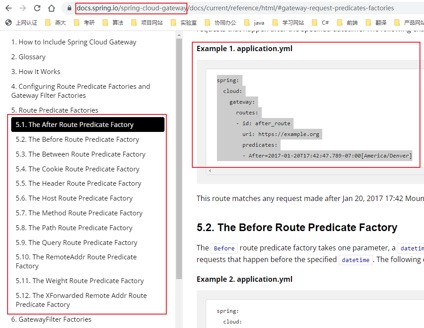Open the 实验室 bookmark folder
The width and height of the screenshot is (424, 328).
click(x=184, y=23)
